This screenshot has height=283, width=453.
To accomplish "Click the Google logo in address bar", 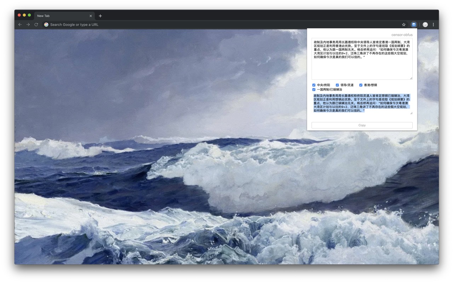I will pyautogui.click(x=46, y=25).
